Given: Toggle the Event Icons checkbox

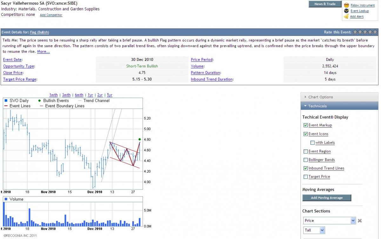Looking at the screenshot, I should (x=305, y=134).
